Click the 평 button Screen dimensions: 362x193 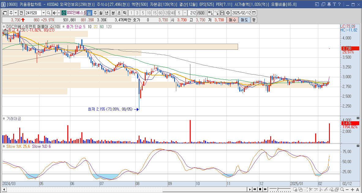click(254, 20)
